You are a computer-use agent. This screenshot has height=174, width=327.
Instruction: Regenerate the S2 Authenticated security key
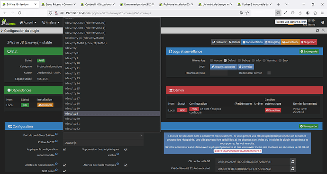pyautogui.click(x=293, y=169)
